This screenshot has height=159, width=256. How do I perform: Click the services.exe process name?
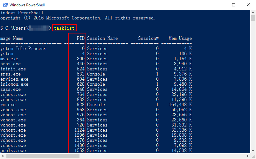tap(14, 79)
